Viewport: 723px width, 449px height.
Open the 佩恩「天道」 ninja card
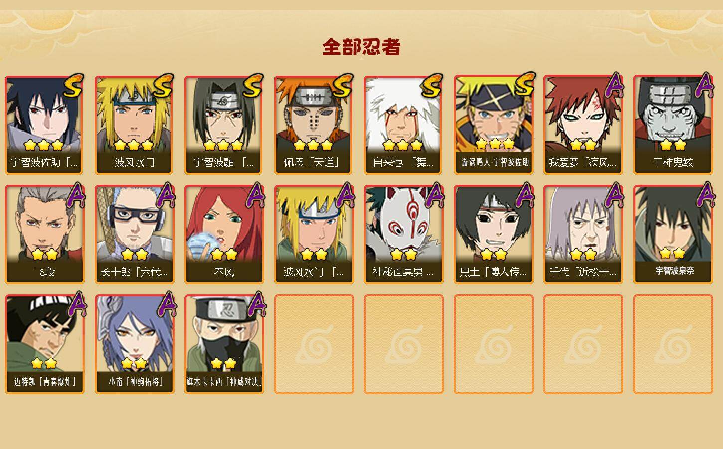[314, 125]
